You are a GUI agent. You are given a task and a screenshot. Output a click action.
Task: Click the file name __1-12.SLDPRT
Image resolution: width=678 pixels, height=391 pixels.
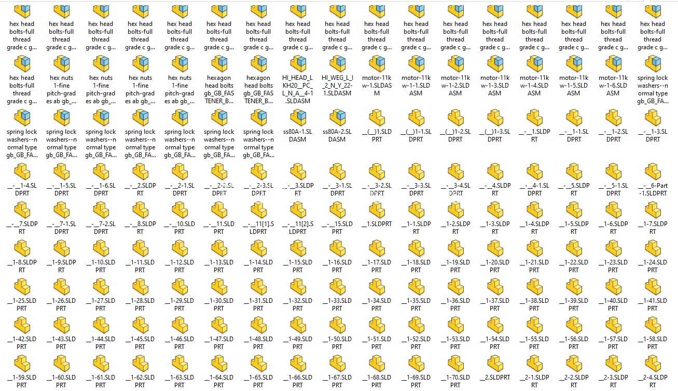point(179,266)
